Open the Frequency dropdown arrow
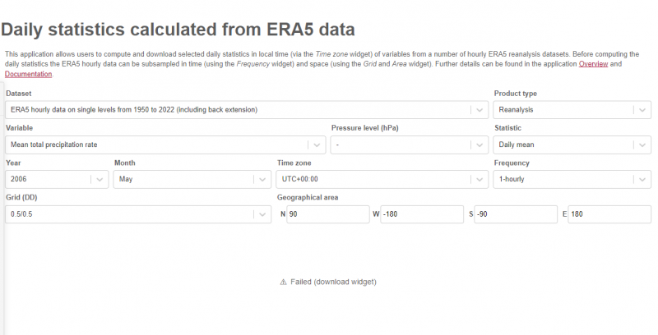The height and width of the screenshot is (335, 658). 641,179
